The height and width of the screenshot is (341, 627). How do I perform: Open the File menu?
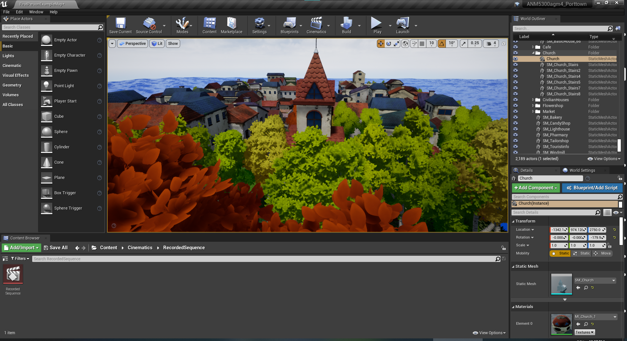7,12
